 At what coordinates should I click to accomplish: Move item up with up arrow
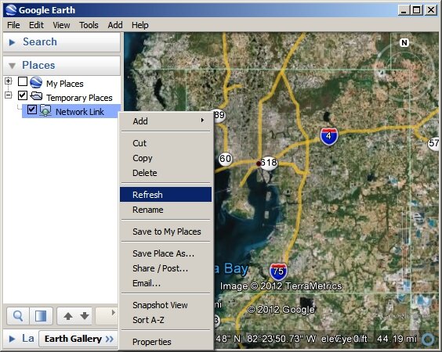pyautogui.click(x=68, y=316)
